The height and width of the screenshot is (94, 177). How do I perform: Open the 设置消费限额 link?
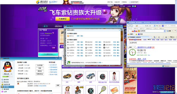53,70
